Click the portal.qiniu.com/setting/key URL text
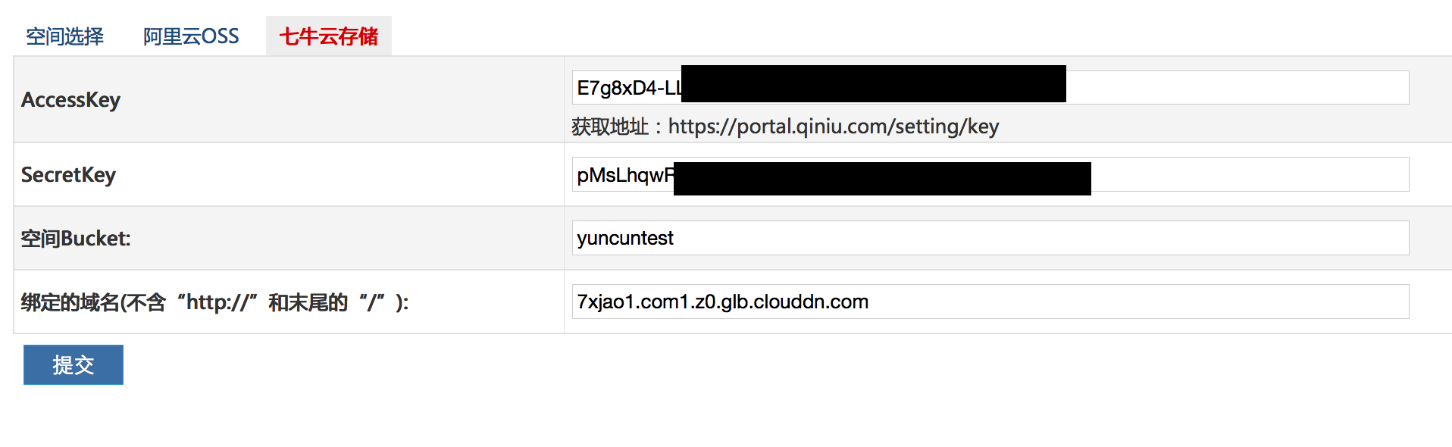1452x447 pixels. (x=834, y=127)
